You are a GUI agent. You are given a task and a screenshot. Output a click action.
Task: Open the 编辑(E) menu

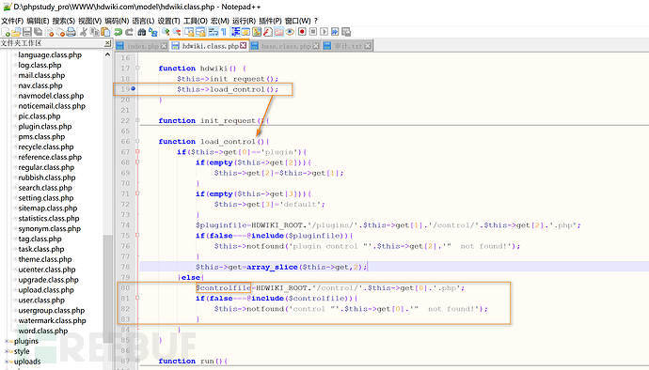click(x=38, y=21)
